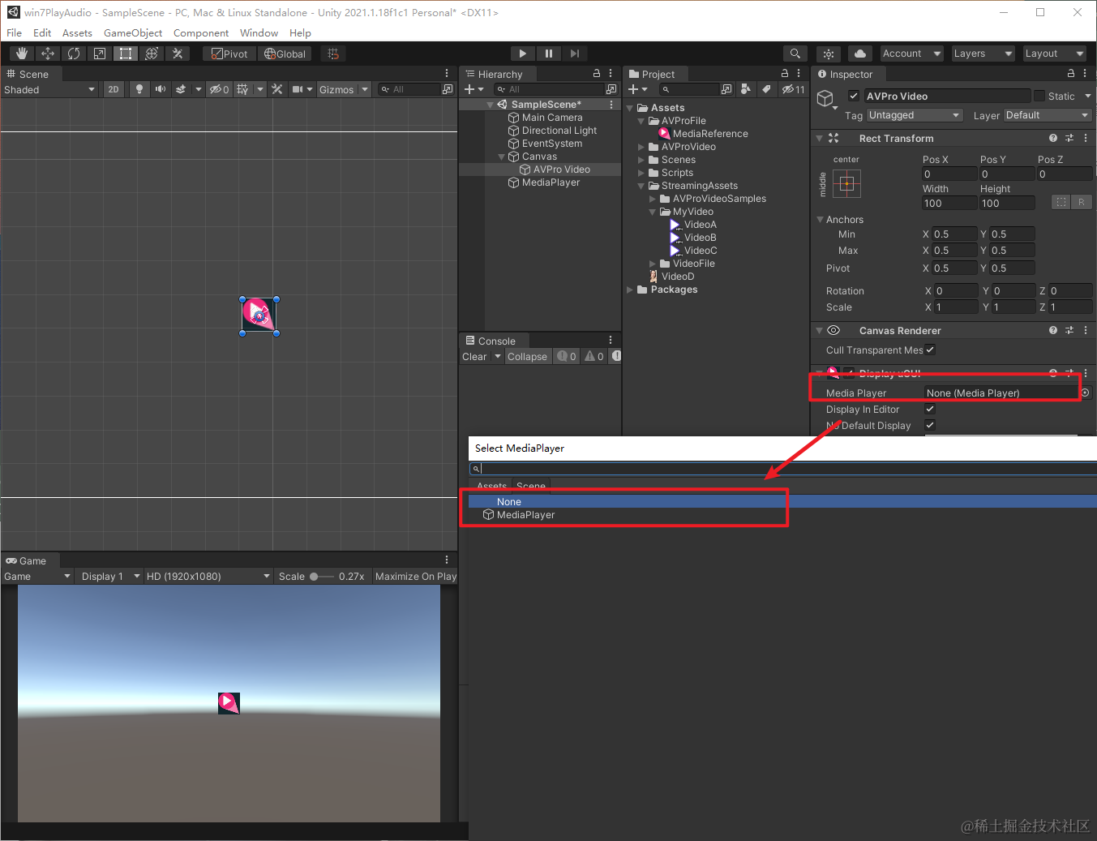Switch to the Scene tab in picker
Screen dimensions: 1097x841
point(531,486)
